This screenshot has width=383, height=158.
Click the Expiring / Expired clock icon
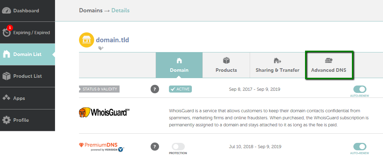pyautogui.click(x=7, y=33)
